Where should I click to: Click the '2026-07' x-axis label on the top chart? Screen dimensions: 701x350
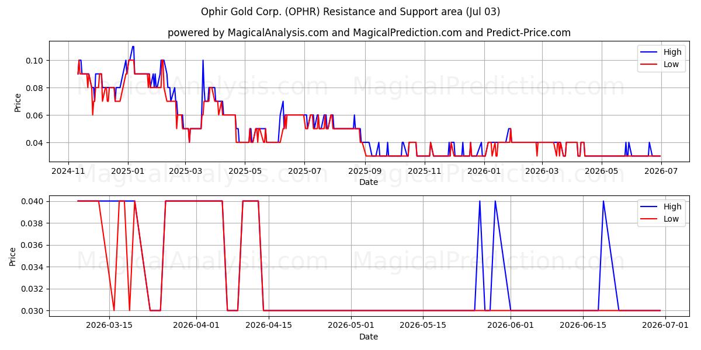pos(661,171)
